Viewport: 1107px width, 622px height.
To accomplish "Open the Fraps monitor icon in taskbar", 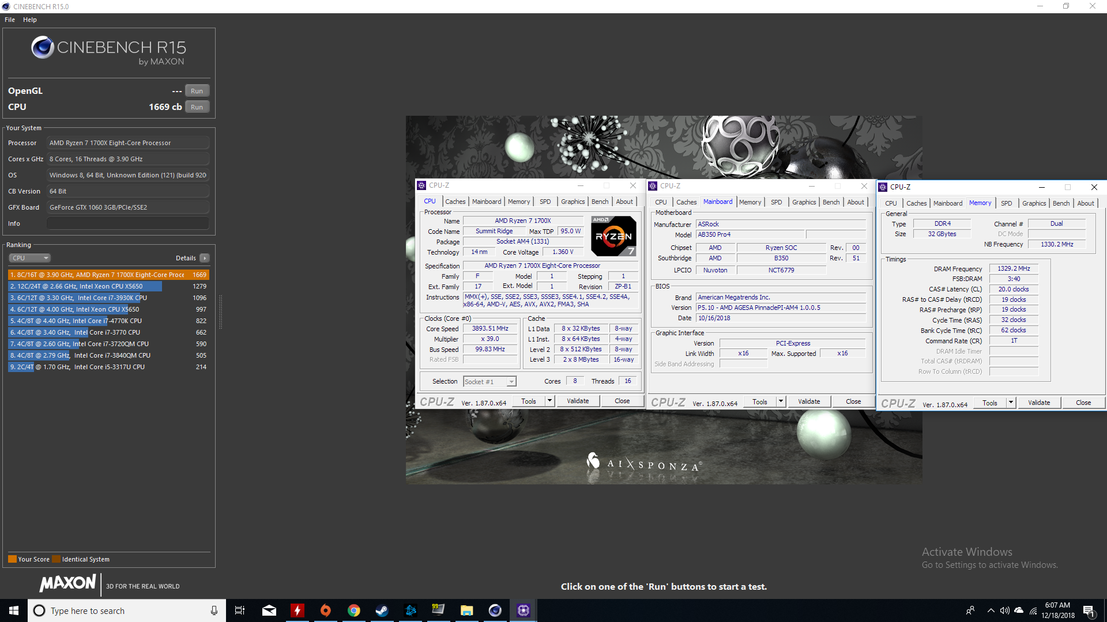I will 438,610.
